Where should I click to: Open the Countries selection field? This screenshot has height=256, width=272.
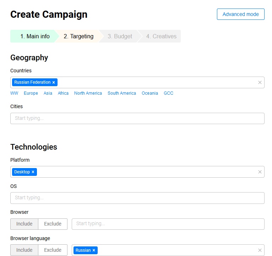coord(156,82)
